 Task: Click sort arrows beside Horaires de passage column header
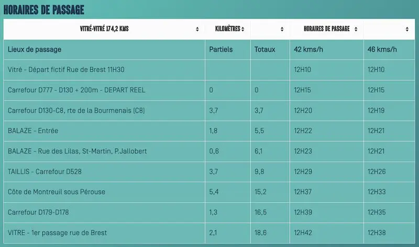[356, 29]
